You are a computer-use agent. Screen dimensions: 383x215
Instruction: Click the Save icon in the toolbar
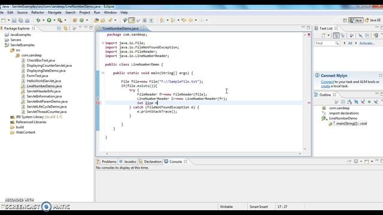pyautogui.click(x=14, y=20)
